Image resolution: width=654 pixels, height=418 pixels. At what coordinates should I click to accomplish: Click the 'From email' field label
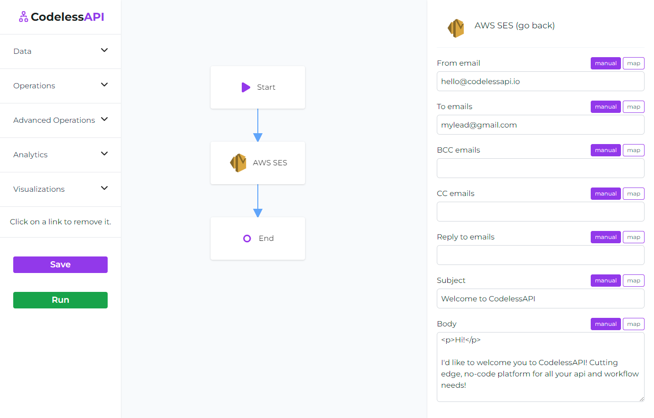coord(459,63)
